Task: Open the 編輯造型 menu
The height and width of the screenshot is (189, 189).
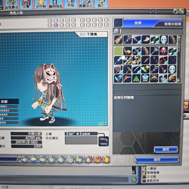Action: point(56,4)
